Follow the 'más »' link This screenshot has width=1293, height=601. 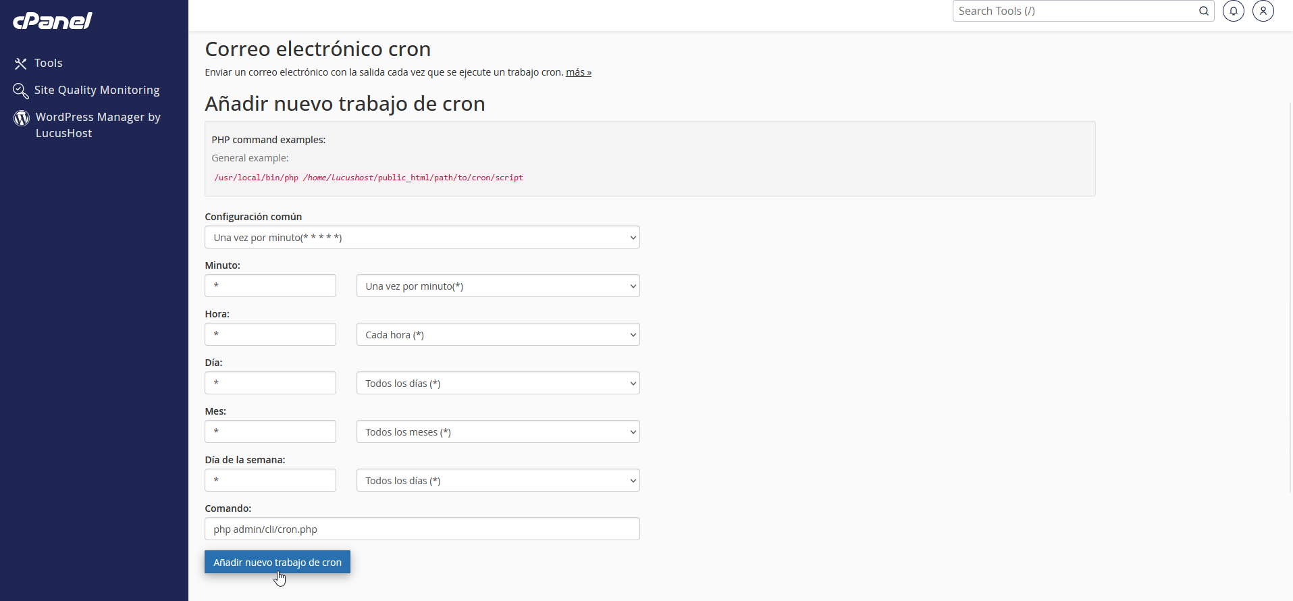click(x=579, y=72)
